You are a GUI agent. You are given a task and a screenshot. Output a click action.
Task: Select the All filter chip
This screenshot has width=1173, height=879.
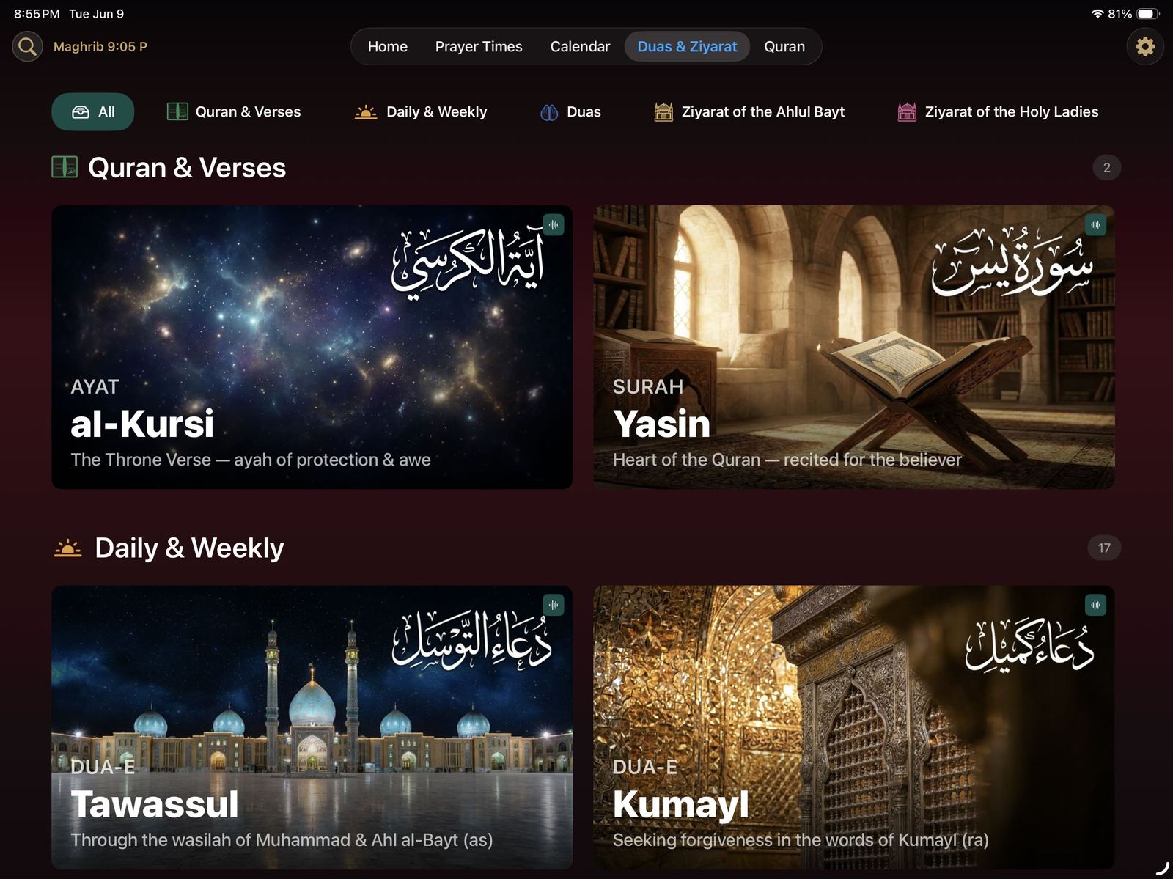(x=93, y=111)
